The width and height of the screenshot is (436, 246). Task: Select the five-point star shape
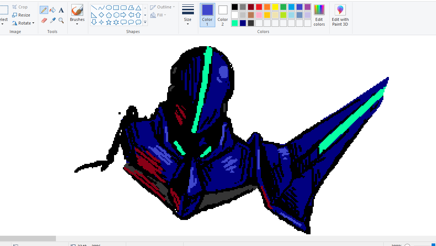[109, 22]
